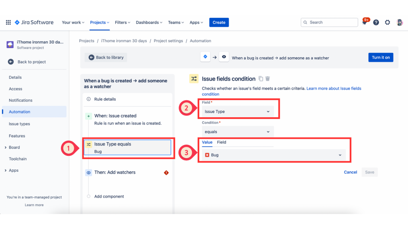Delete the condition using the trash icon
Screen dimensions: 408x229
(x=268, y=79)
